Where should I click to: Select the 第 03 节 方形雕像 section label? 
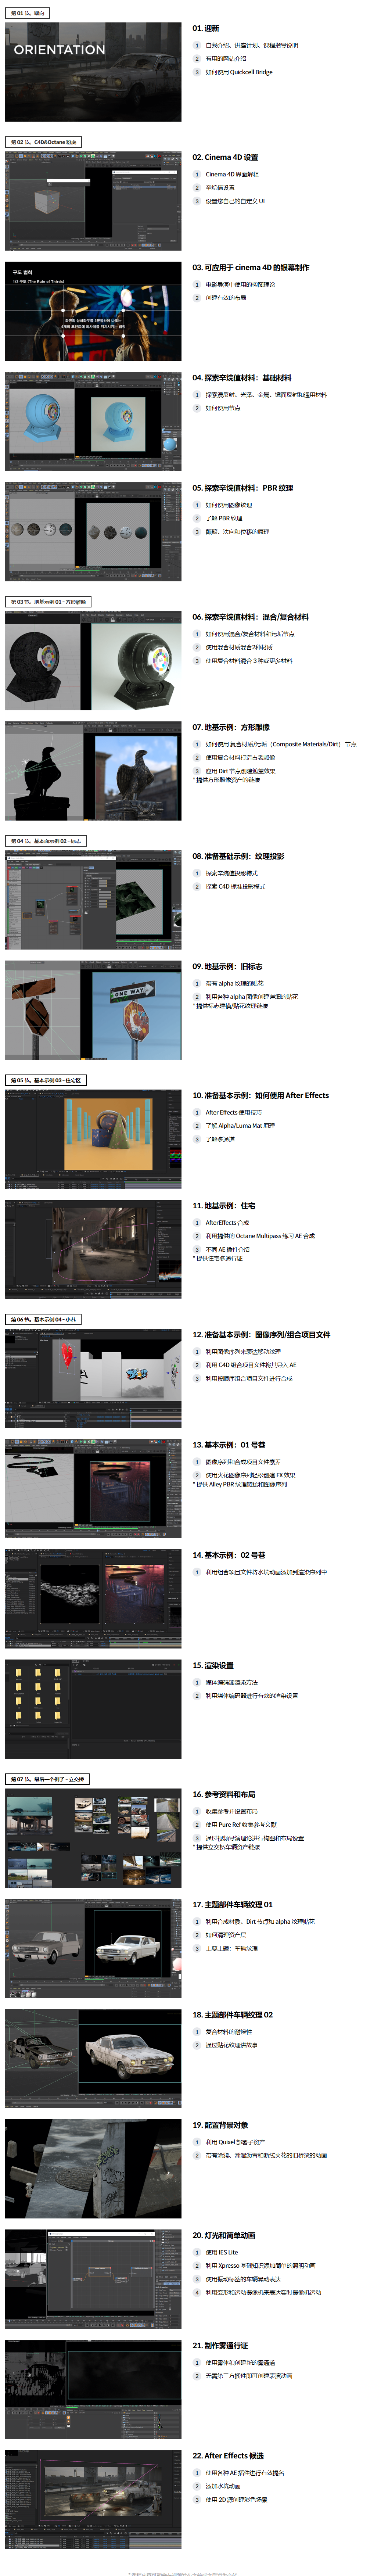tap(48, 602)
